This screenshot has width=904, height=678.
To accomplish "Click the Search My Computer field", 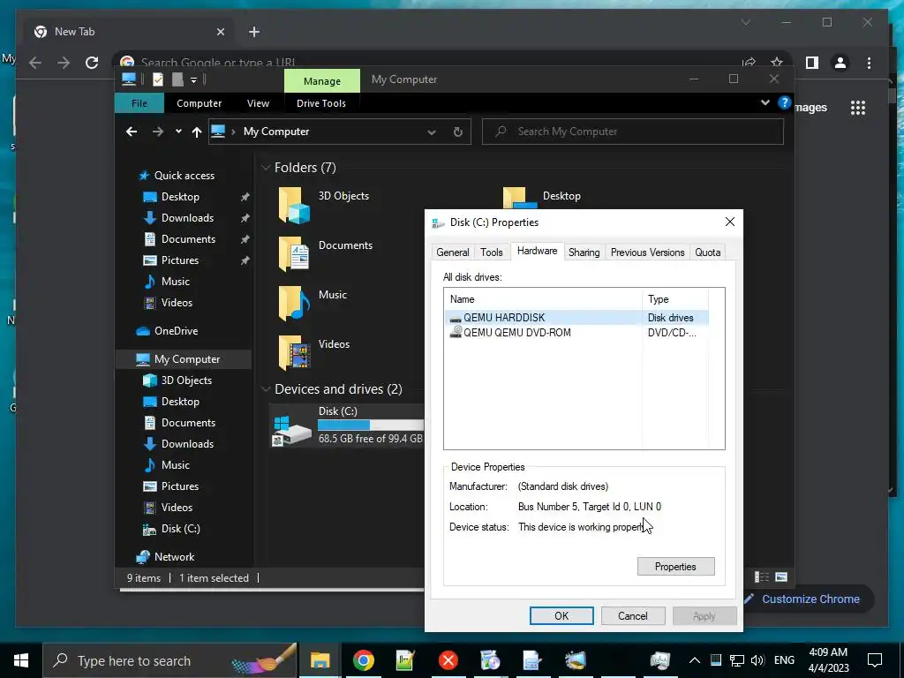I will (632, 132).
